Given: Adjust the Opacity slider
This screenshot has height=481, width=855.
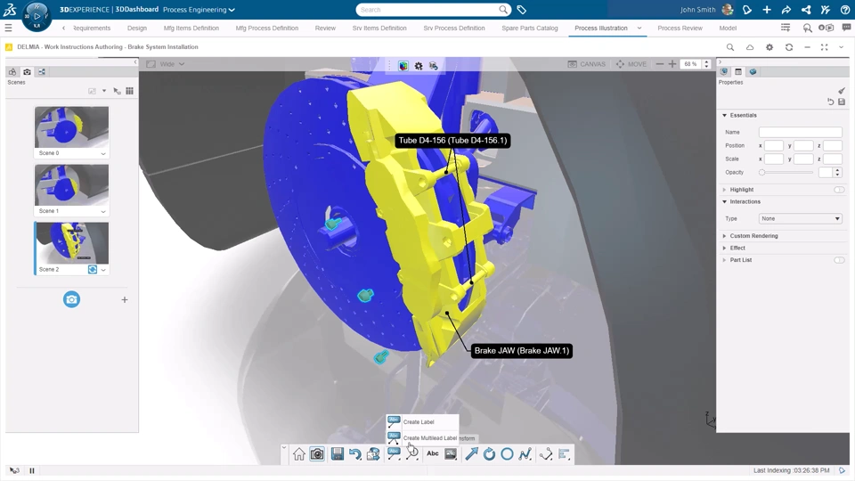Looking at the screenshot, I should coord(786,172).
